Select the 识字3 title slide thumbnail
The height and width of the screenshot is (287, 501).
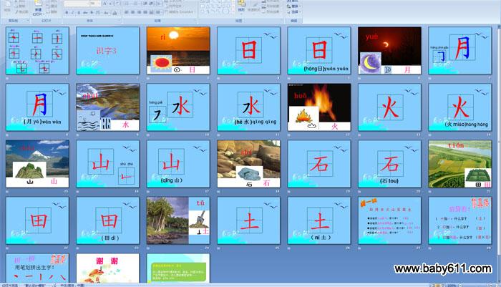107,51
